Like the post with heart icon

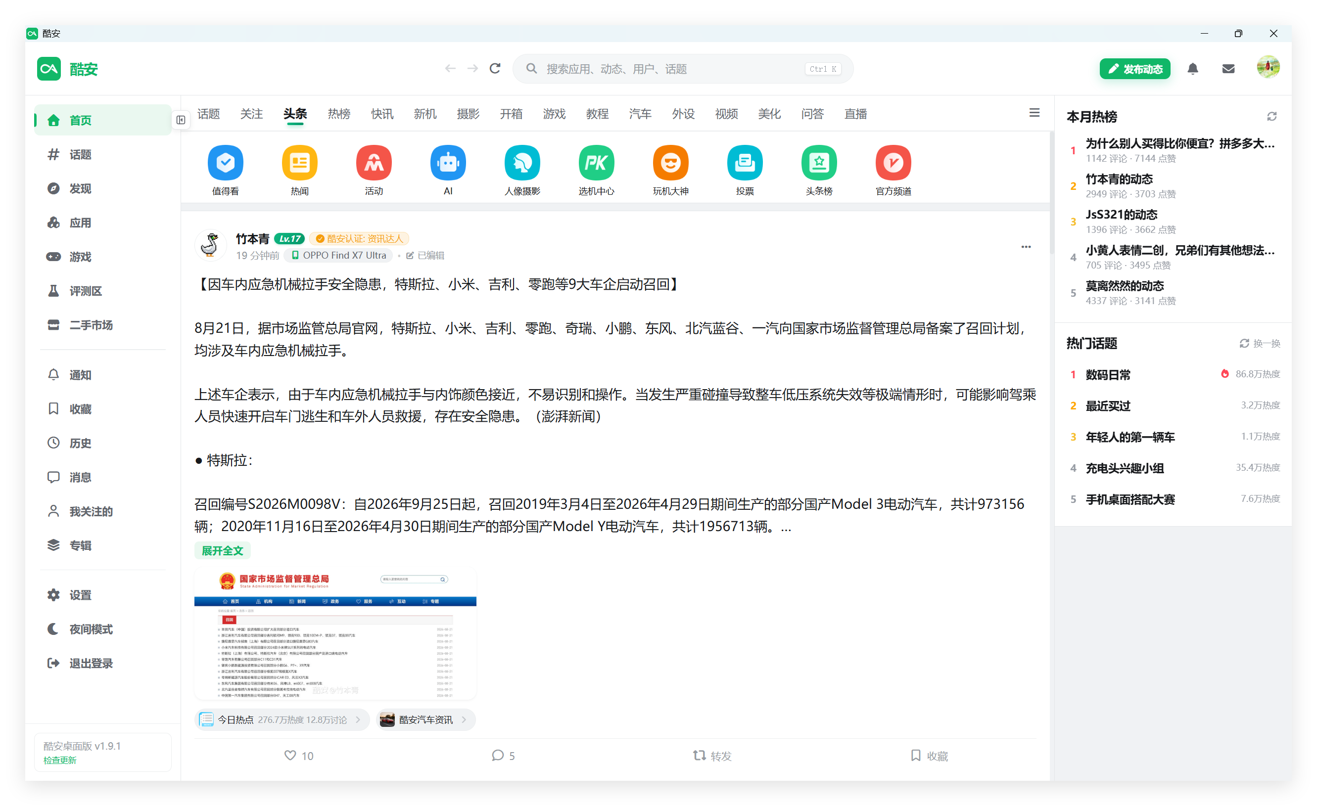[x=290, y=755]
